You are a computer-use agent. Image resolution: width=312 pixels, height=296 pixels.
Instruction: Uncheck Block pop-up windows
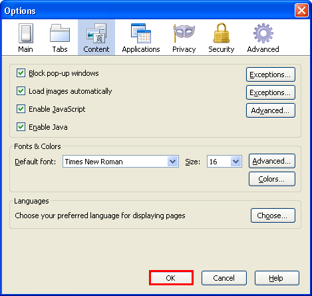click(21, 73)
